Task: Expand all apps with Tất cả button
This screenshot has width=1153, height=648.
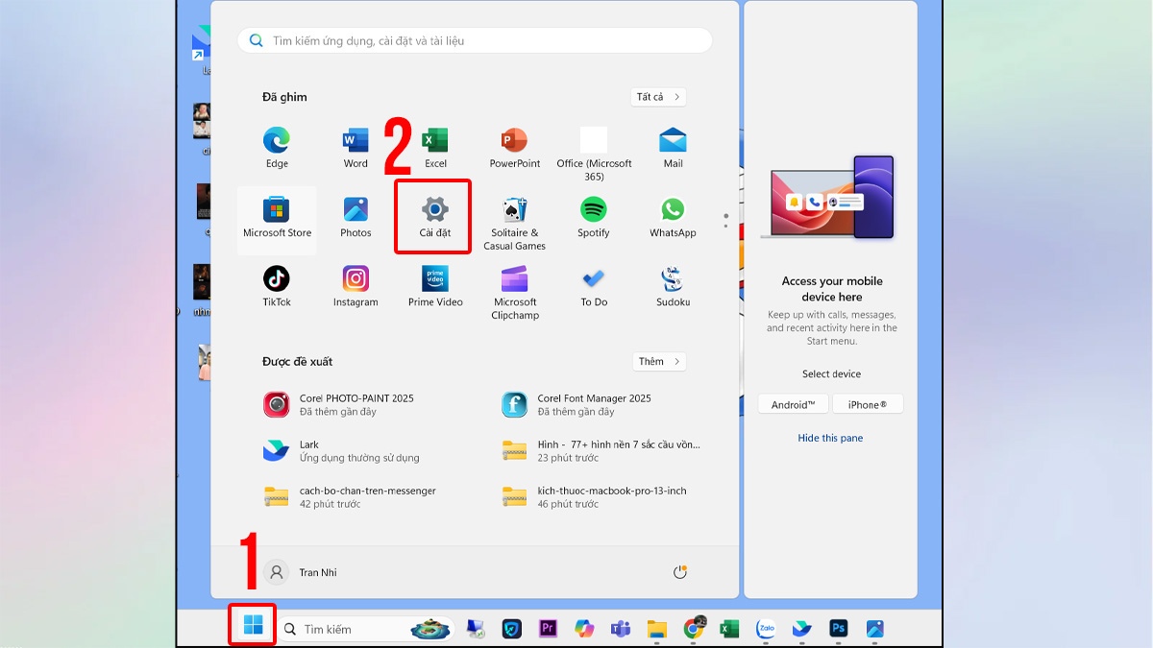Action: (658, 97)
